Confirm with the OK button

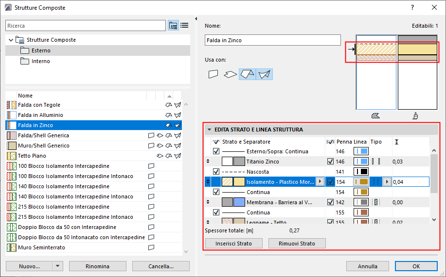[x=416, y=266]
